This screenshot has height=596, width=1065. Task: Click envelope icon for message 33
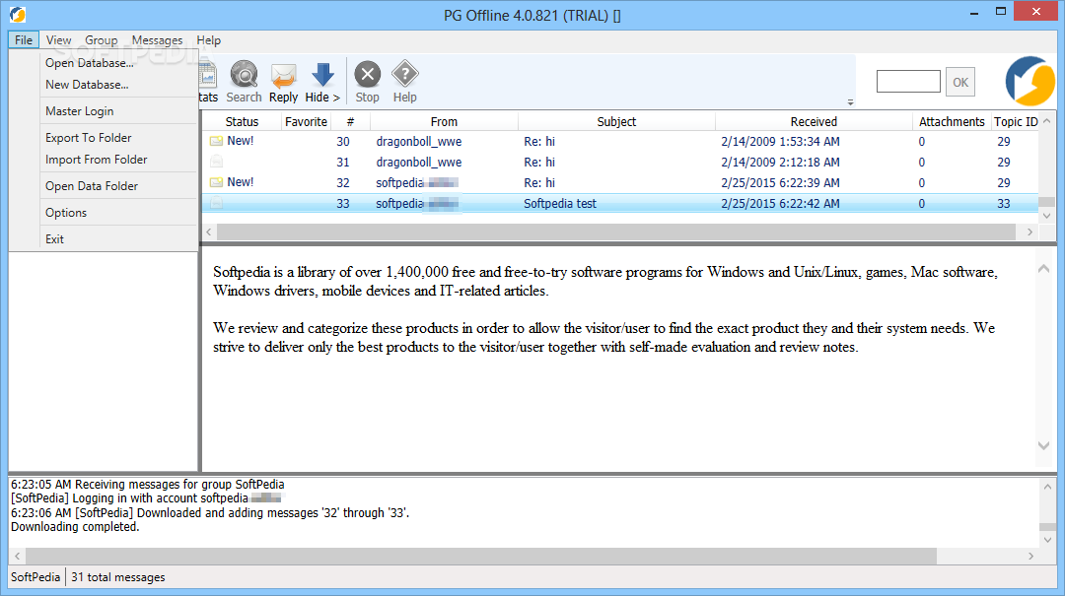point(216,203)
